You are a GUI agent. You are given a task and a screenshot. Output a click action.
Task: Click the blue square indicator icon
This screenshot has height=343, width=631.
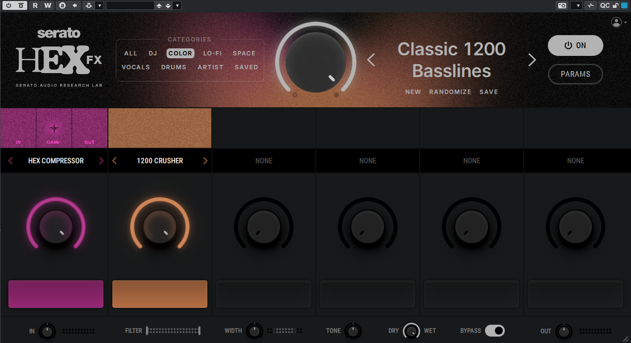[x=624, y=5]
